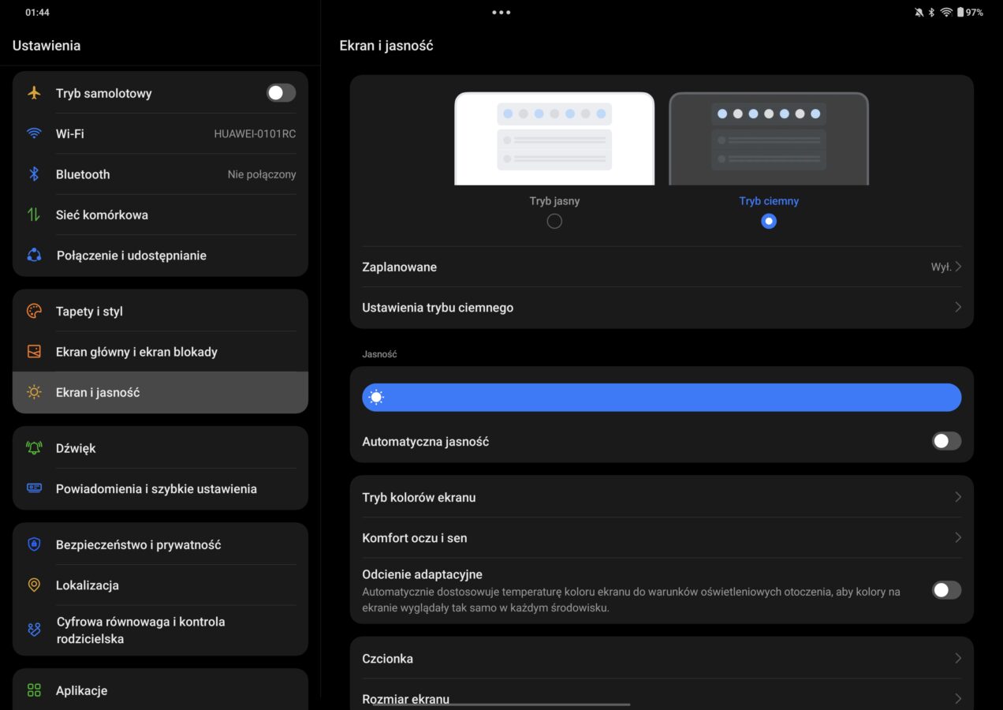Click the dark mode preview thumbnail
Screen dimensions: 1003x710
[769, 139]
